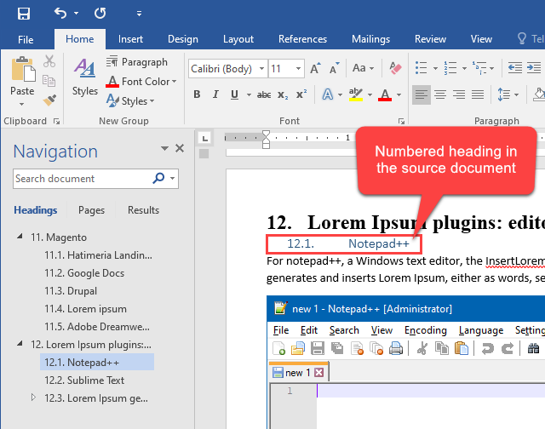The width and height of the screenshot is (545, 429).
Task: Click the Save icon in quick access toolbar
Action: [24, 14]
